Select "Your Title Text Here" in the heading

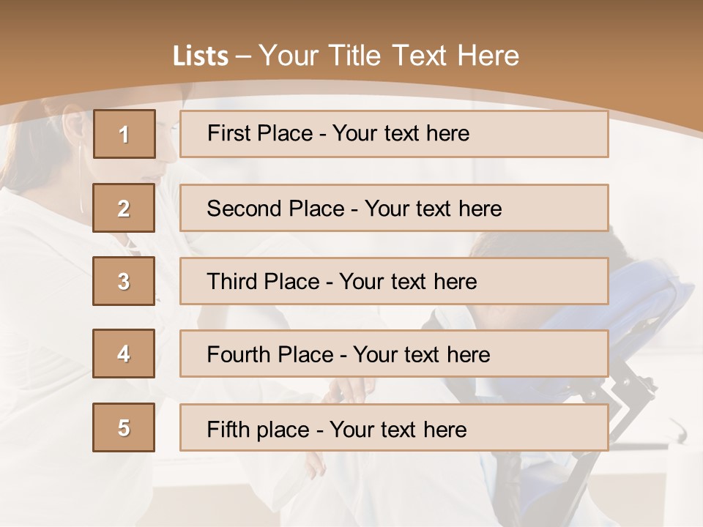click(389, 56)
